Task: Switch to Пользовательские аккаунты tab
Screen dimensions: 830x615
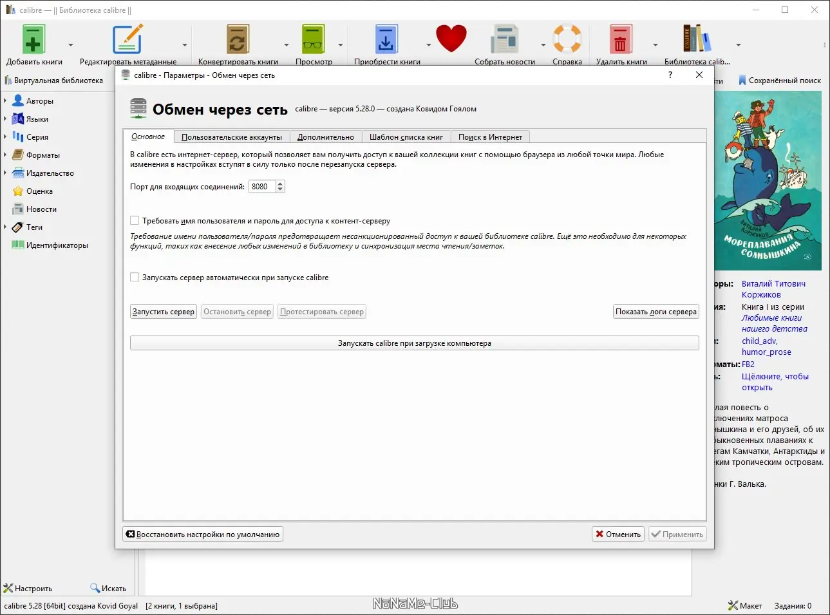Action: (232, 137)
